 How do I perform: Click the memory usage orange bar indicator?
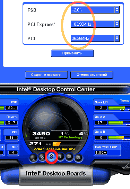point(57,144)
